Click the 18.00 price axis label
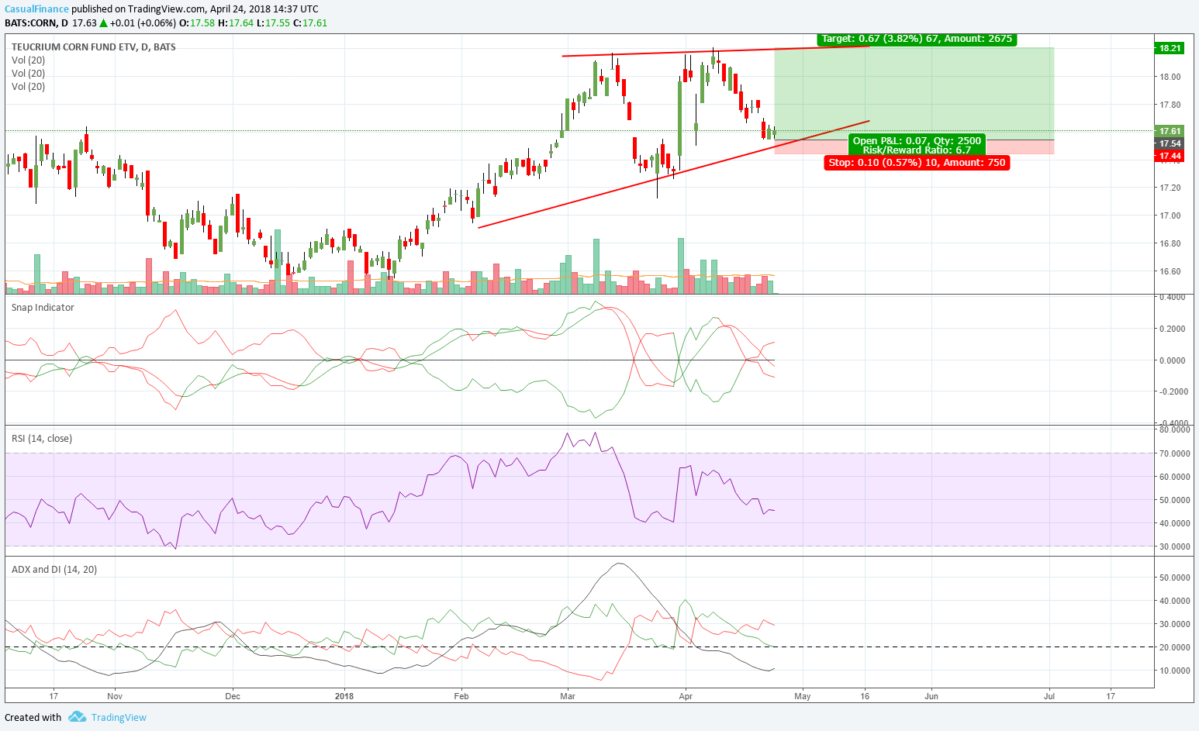 point(1170,77)
